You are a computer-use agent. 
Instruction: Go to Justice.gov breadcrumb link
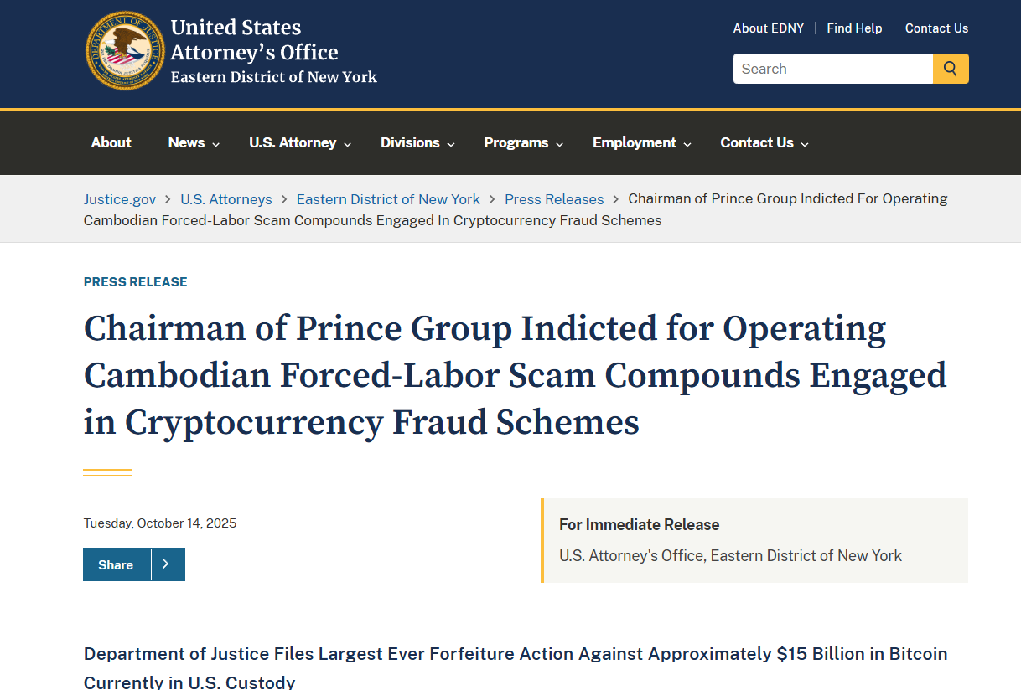tap(120, 199)
